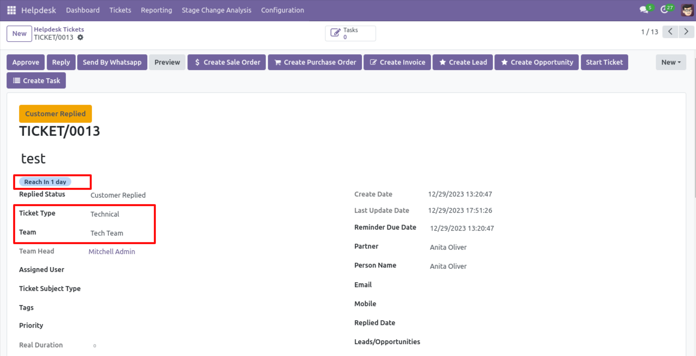This screenshot has height=356, width=696.
Task: Follow the Helpdesk Tickets breadcrumb link
Action: 59,29
